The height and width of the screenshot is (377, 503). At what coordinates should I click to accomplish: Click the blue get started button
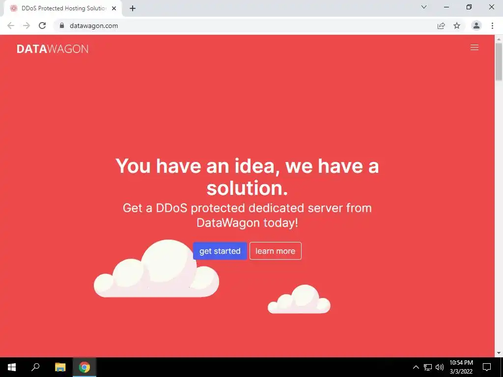point(220,251)
